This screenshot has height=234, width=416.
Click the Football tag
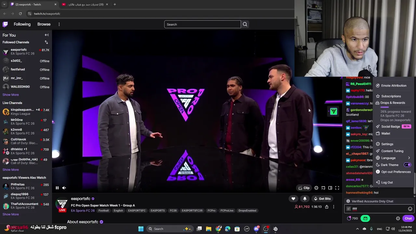point(104,211)
